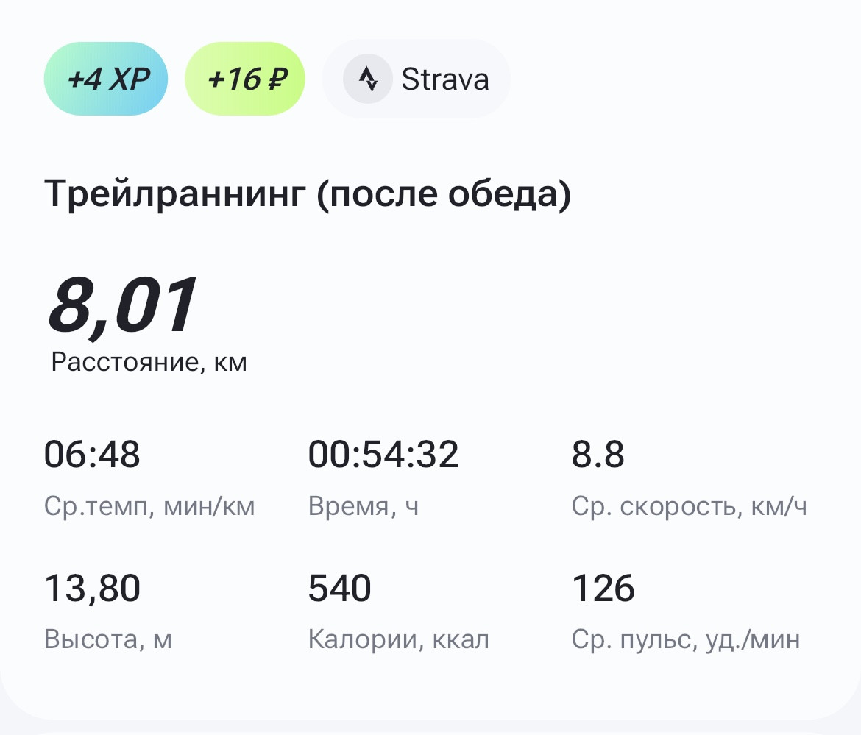This screenshot has width=861, height=735.
Task: Tap the Strava logo icon
Action: [x=368, y=79]
